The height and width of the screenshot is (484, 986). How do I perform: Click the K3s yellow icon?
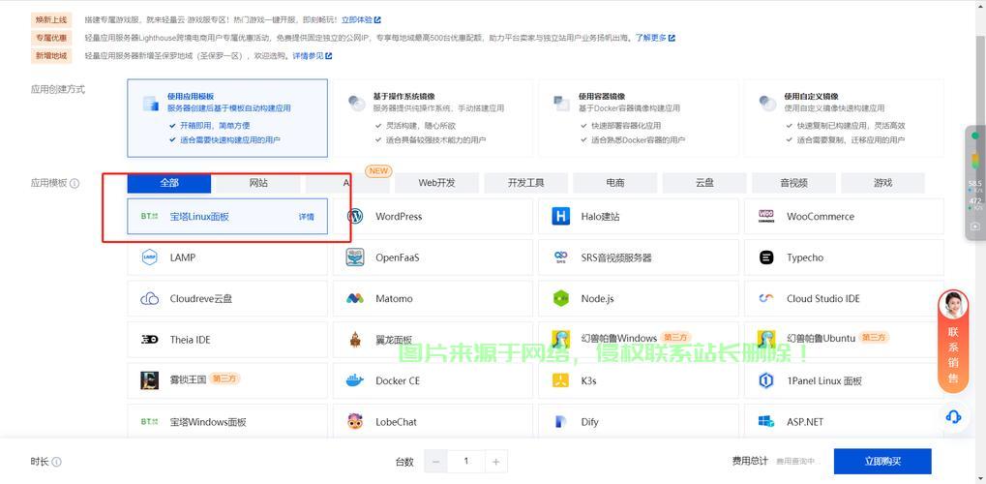(x=560, y=380)
